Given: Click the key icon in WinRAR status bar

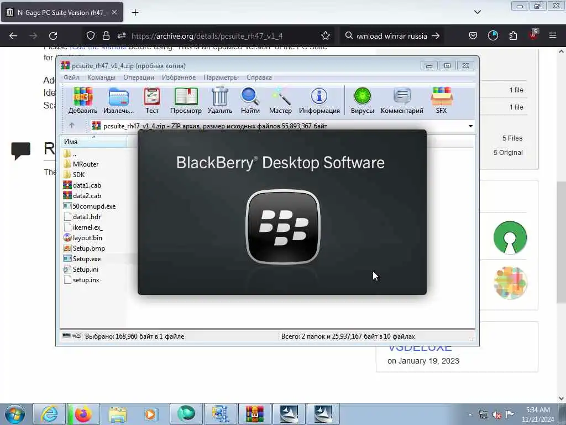Looking at the screenshot, I should [x=76, y=336].
